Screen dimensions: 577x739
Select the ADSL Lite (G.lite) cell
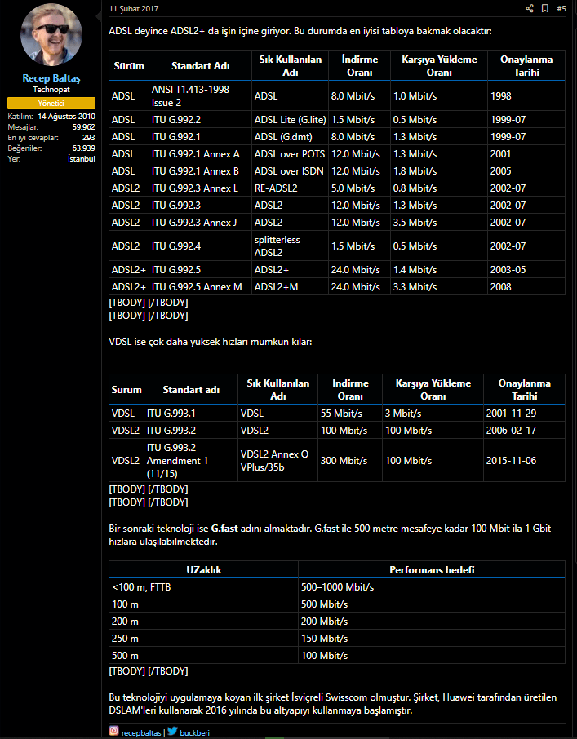pyautogui.click(x=290, y=120)
